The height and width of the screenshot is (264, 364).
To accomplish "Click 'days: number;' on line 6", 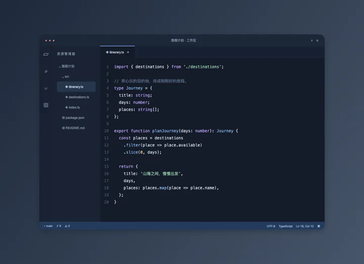I will [134, 102].
